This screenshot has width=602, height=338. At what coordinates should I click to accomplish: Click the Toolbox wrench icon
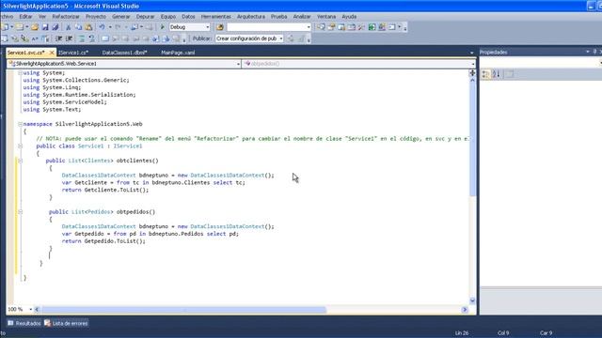pyautogui.click(x=361, y=27)
